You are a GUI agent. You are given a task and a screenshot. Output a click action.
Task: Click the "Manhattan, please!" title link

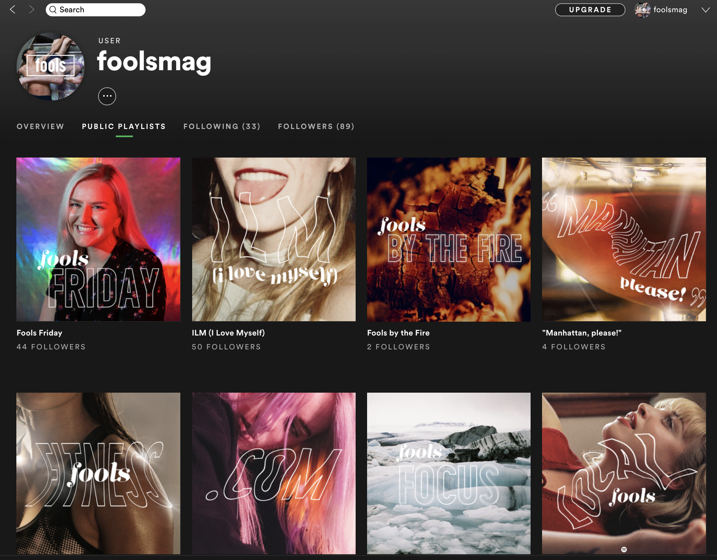click(x=582, y=333)
